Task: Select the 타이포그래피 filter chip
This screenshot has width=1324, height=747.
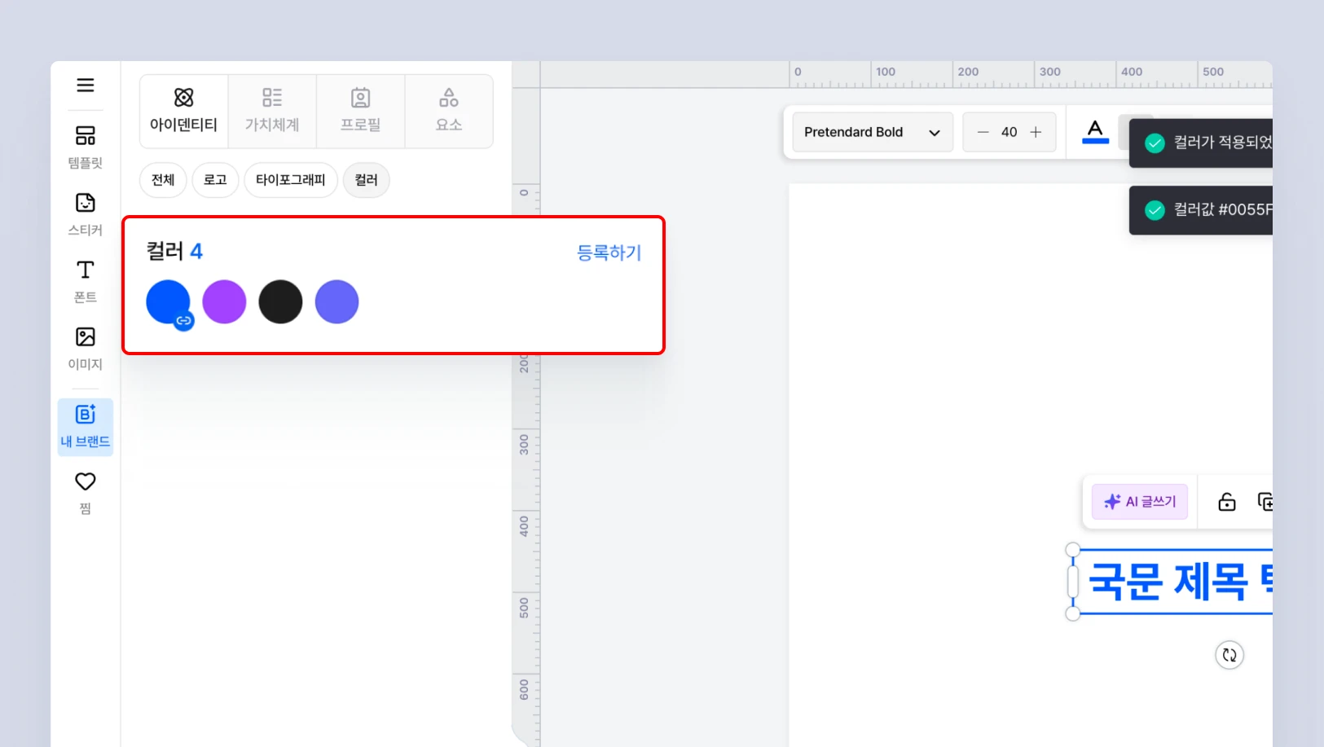Action: [291, 180]
